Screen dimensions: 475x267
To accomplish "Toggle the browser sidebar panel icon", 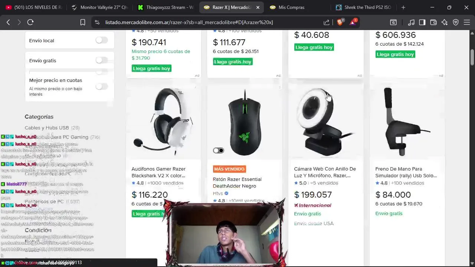I will [x=422, y=22].
